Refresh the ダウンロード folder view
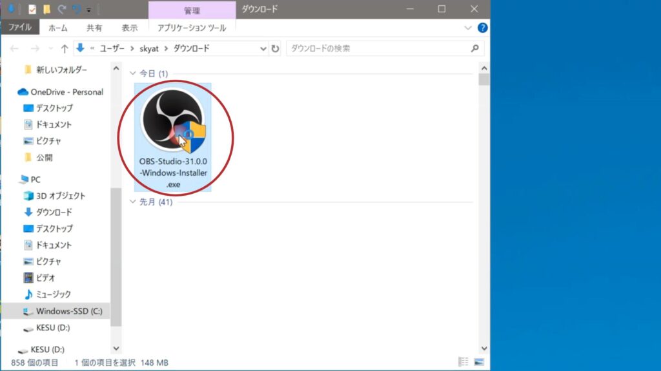Viewport: 661px width, 371px height. (276, 48)
